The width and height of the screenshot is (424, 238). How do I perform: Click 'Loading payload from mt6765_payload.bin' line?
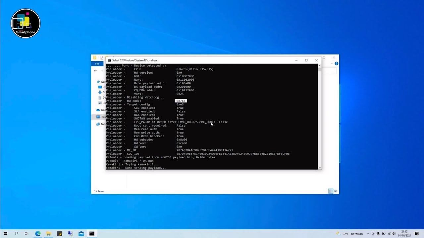(160, 157)
